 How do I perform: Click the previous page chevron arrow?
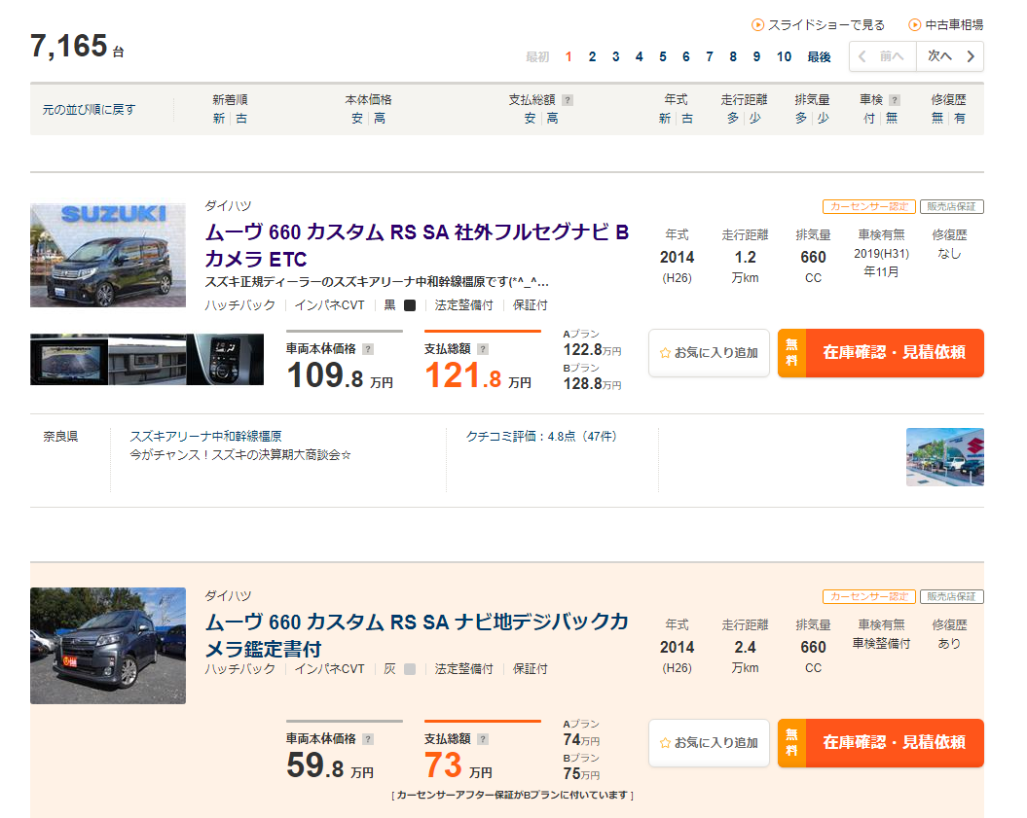862,56
